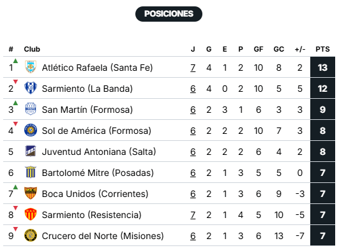The image size is (339, 248).
Task: Click the PTS column header
Action: (322, 49)
